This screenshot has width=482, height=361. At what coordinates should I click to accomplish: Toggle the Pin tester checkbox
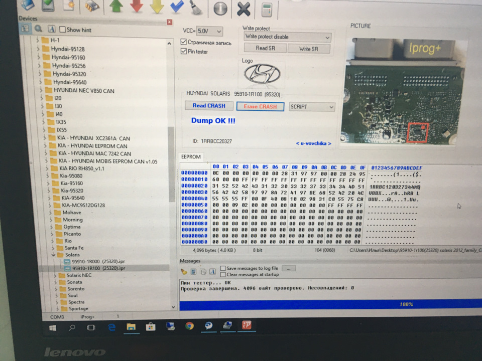pos(184,51)
